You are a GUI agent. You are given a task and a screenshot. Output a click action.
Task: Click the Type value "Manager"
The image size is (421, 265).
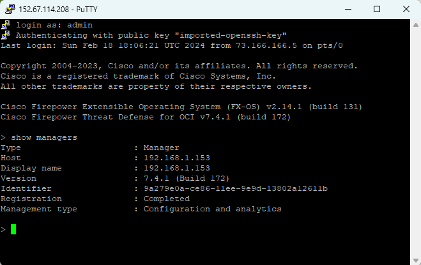[x=162, y=148]
